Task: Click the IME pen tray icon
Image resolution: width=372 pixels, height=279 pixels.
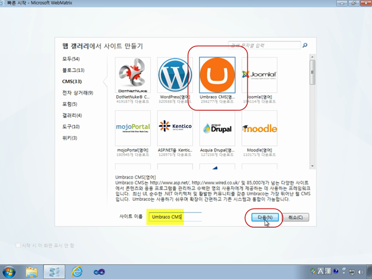Action: [313, 271]
